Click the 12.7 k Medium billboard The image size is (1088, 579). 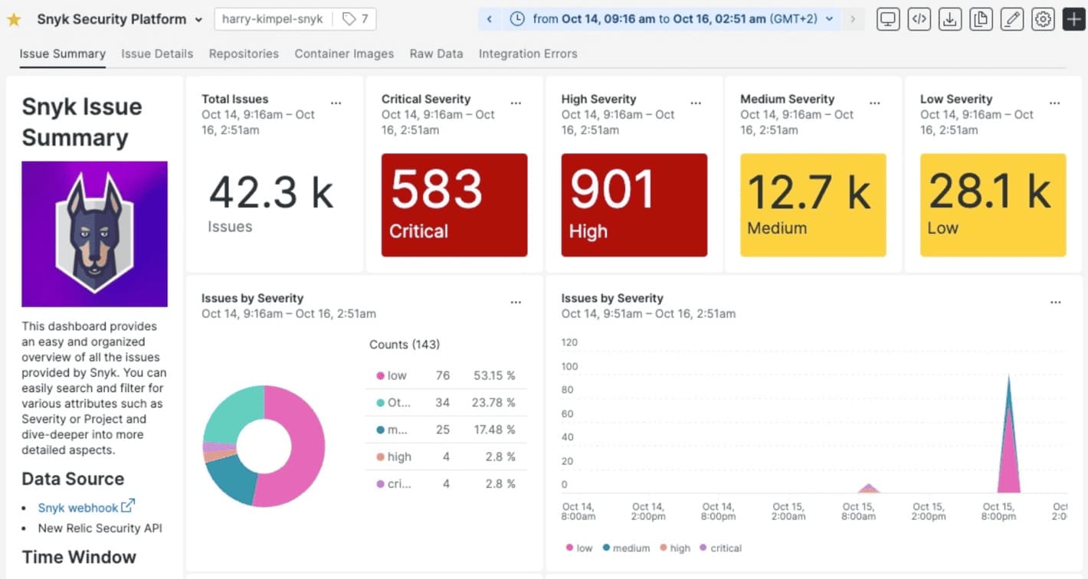pyautogui.click(x=813, y=204)
